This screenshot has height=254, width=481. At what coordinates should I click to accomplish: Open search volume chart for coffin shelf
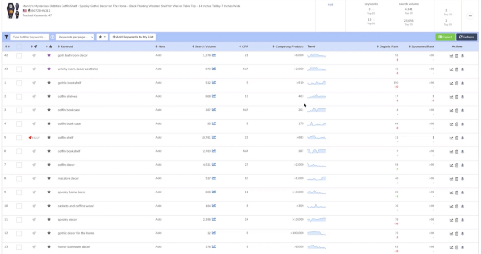214,138
